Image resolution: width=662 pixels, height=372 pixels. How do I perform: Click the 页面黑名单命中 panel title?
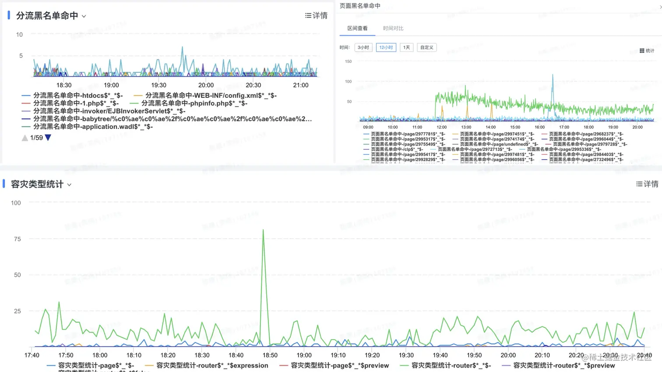360,6
